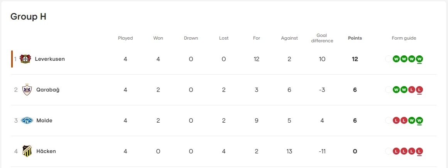Click the Qarabağ club crest

[27, 90]
